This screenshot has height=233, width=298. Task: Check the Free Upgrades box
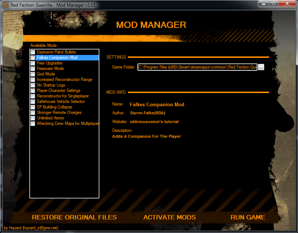pos(33,63)
